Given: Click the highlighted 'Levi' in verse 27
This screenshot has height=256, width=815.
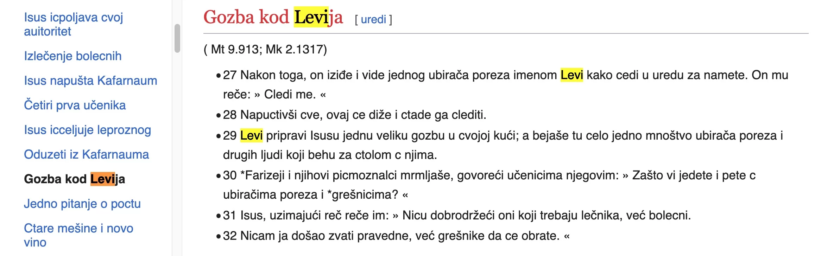Looking at the screenshot, I should pos(571,75).
